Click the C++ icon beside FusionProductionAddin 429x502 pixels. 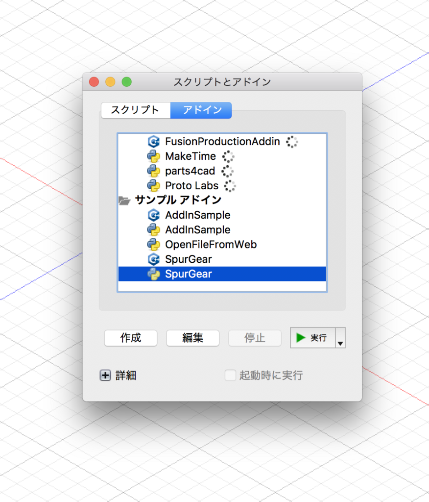pos(154,142)
